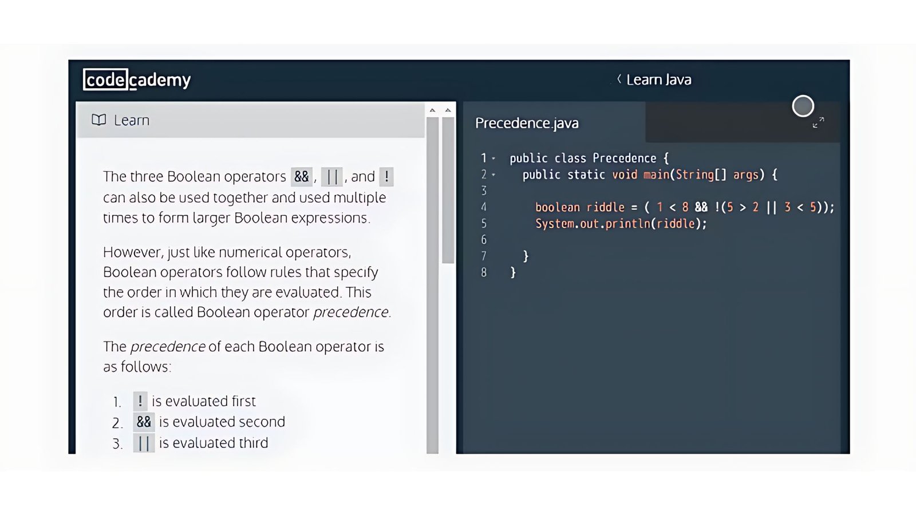The image size is (916, 515).
Task: Select line number 6 in gutter
Action: point(484,240)
